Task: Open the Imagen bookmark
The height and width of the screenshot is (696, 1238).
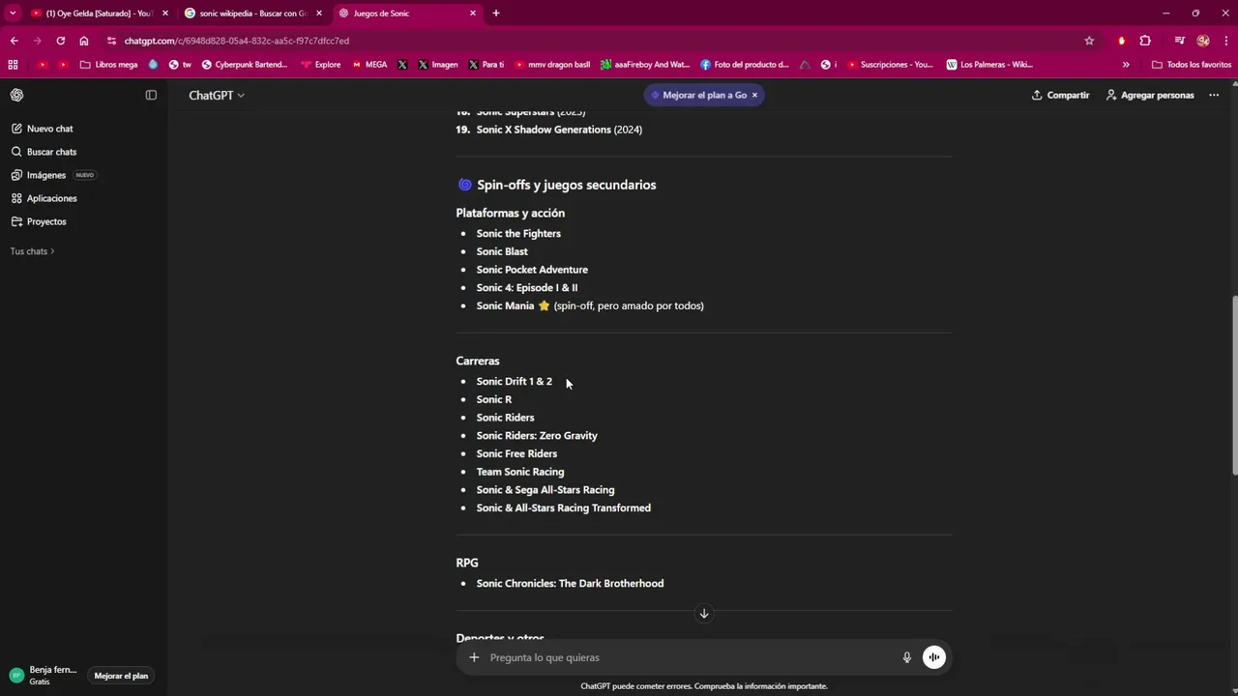Action: [x=438, y=65]
